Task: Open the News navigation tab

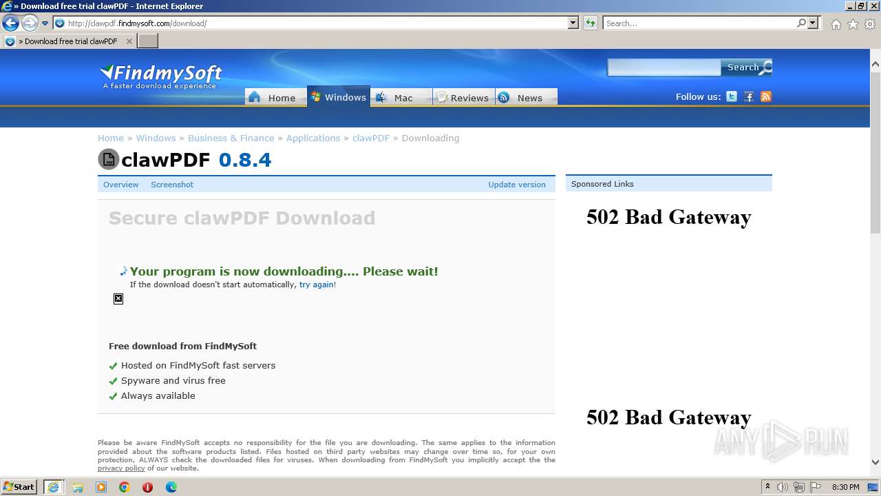Action: 527,97
